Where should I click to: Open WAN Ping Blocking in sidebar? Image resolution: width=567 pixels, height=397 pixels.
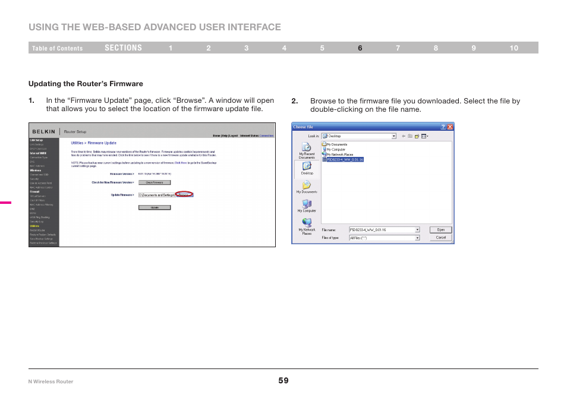click(x=39, y=218)
